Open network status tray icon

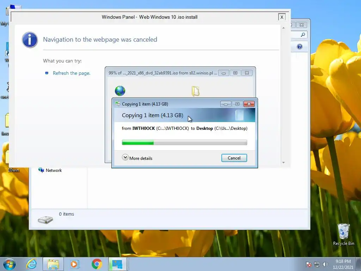(317, 264)
